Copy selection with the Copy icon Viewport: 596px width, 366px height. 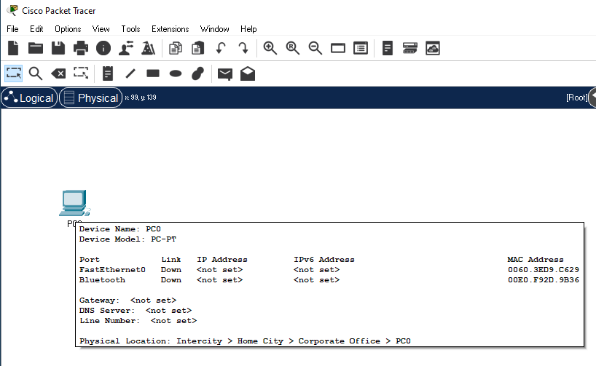[175, 48]
